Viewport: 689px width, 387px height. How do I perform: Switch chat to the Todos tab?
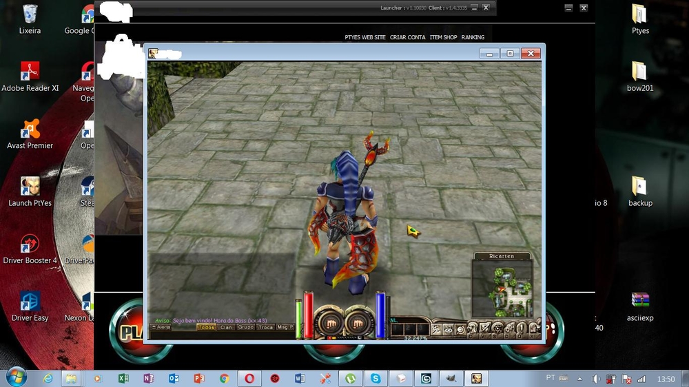(206, 327)
